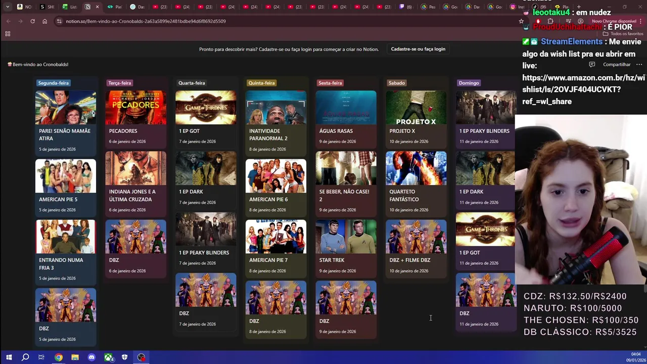Open DBZ card dated 6 de janeiro
The image size is (647, 364).
[x=135, y=249]
